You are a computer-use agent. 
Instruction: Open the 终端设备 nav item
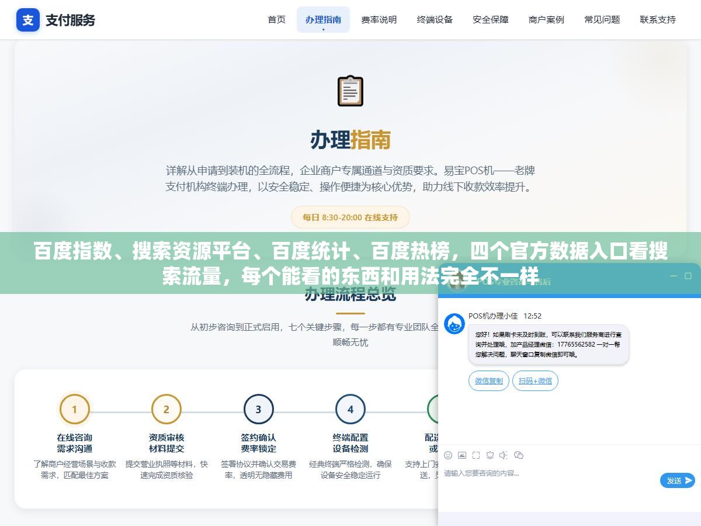pyautogui.click(x=435, y=20)
